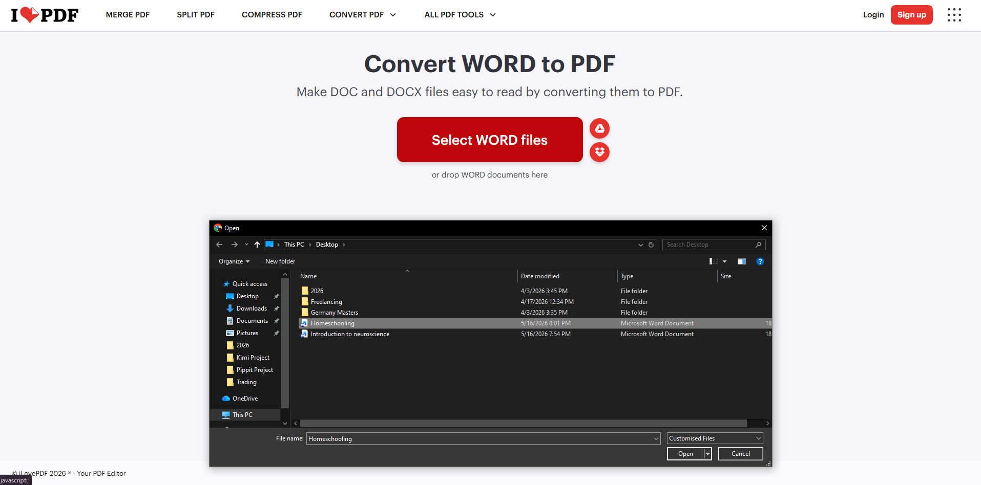
Task: Change the file view layout icon
Action: point(714,261)
